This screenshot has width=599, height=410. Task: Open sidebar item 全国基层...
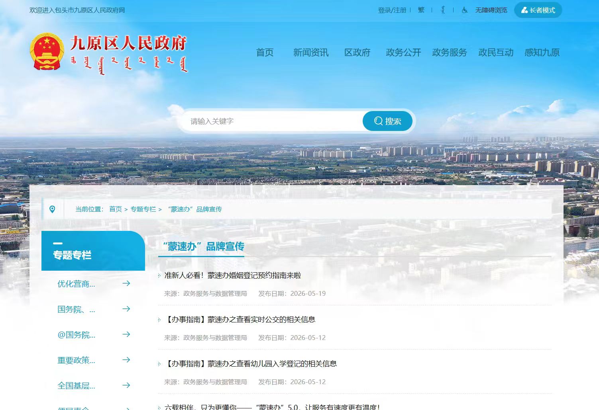(76, 386)
